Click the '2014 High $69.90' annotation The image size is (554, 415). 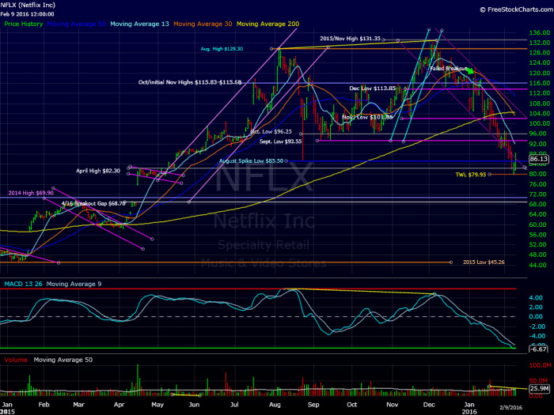(x=31, y=193)
